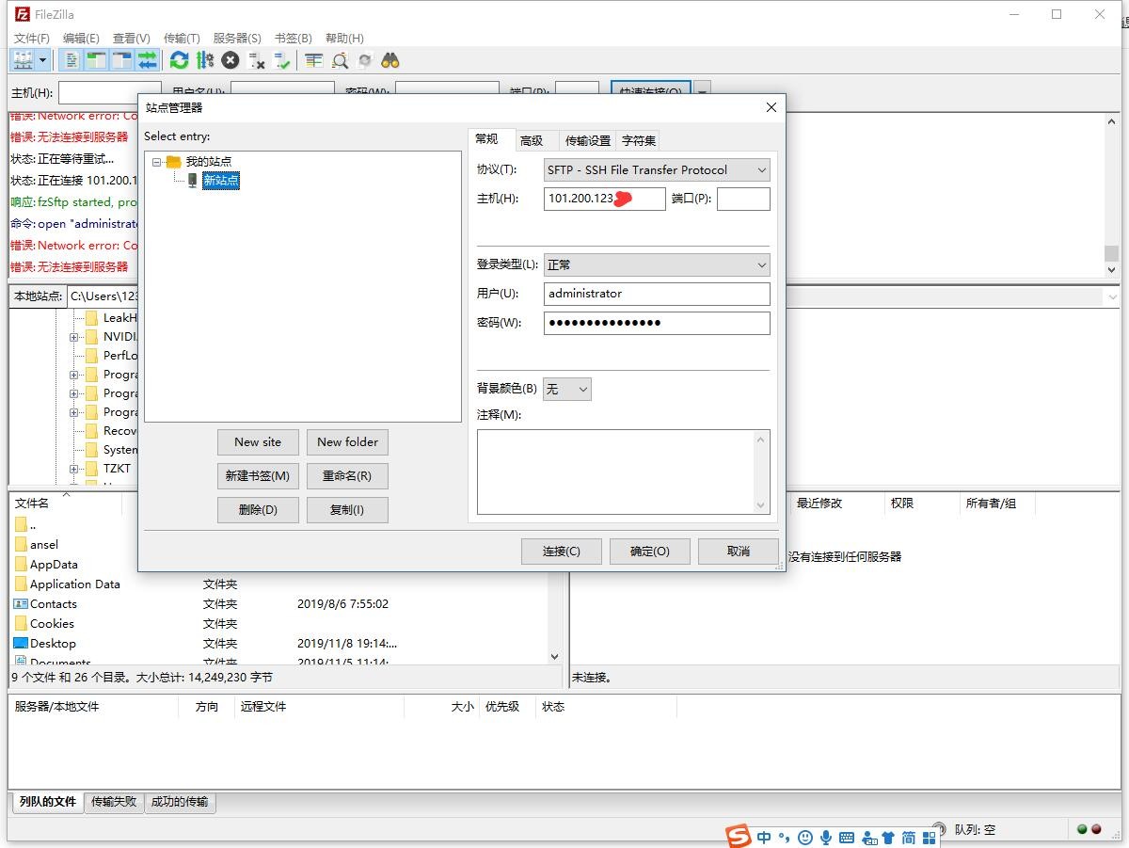The width and height of the screenshot is (1129, 848).
Task: Click the 取消 button
Action: 739,552
